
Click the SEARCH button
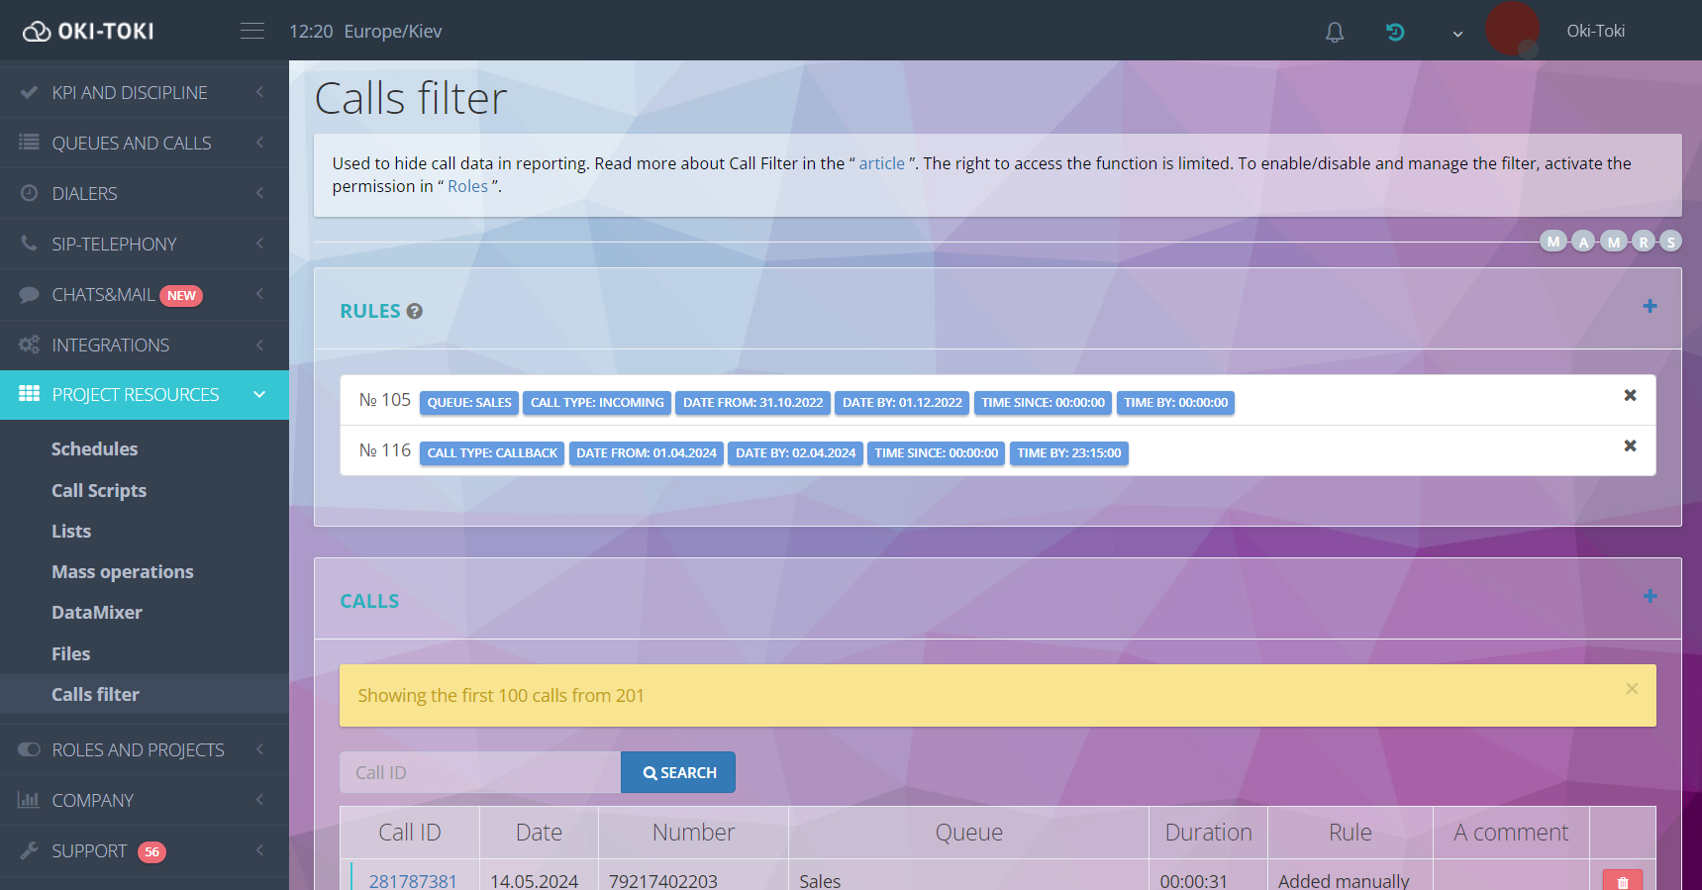[678, 772]
